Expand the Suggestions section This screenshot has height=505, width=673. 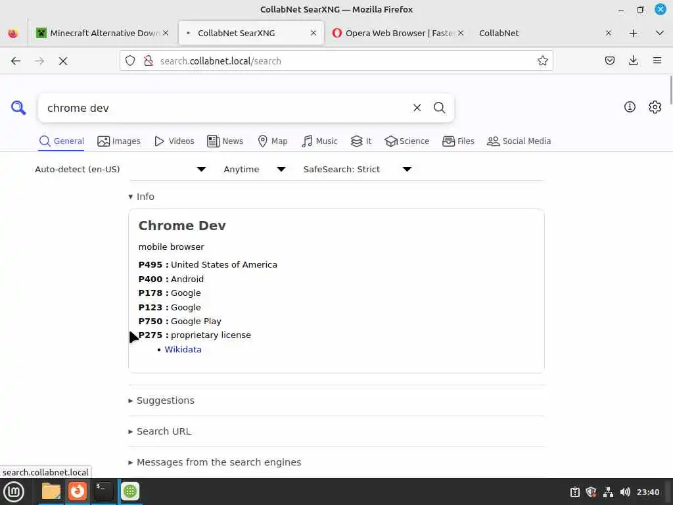(x=162, y=400)
